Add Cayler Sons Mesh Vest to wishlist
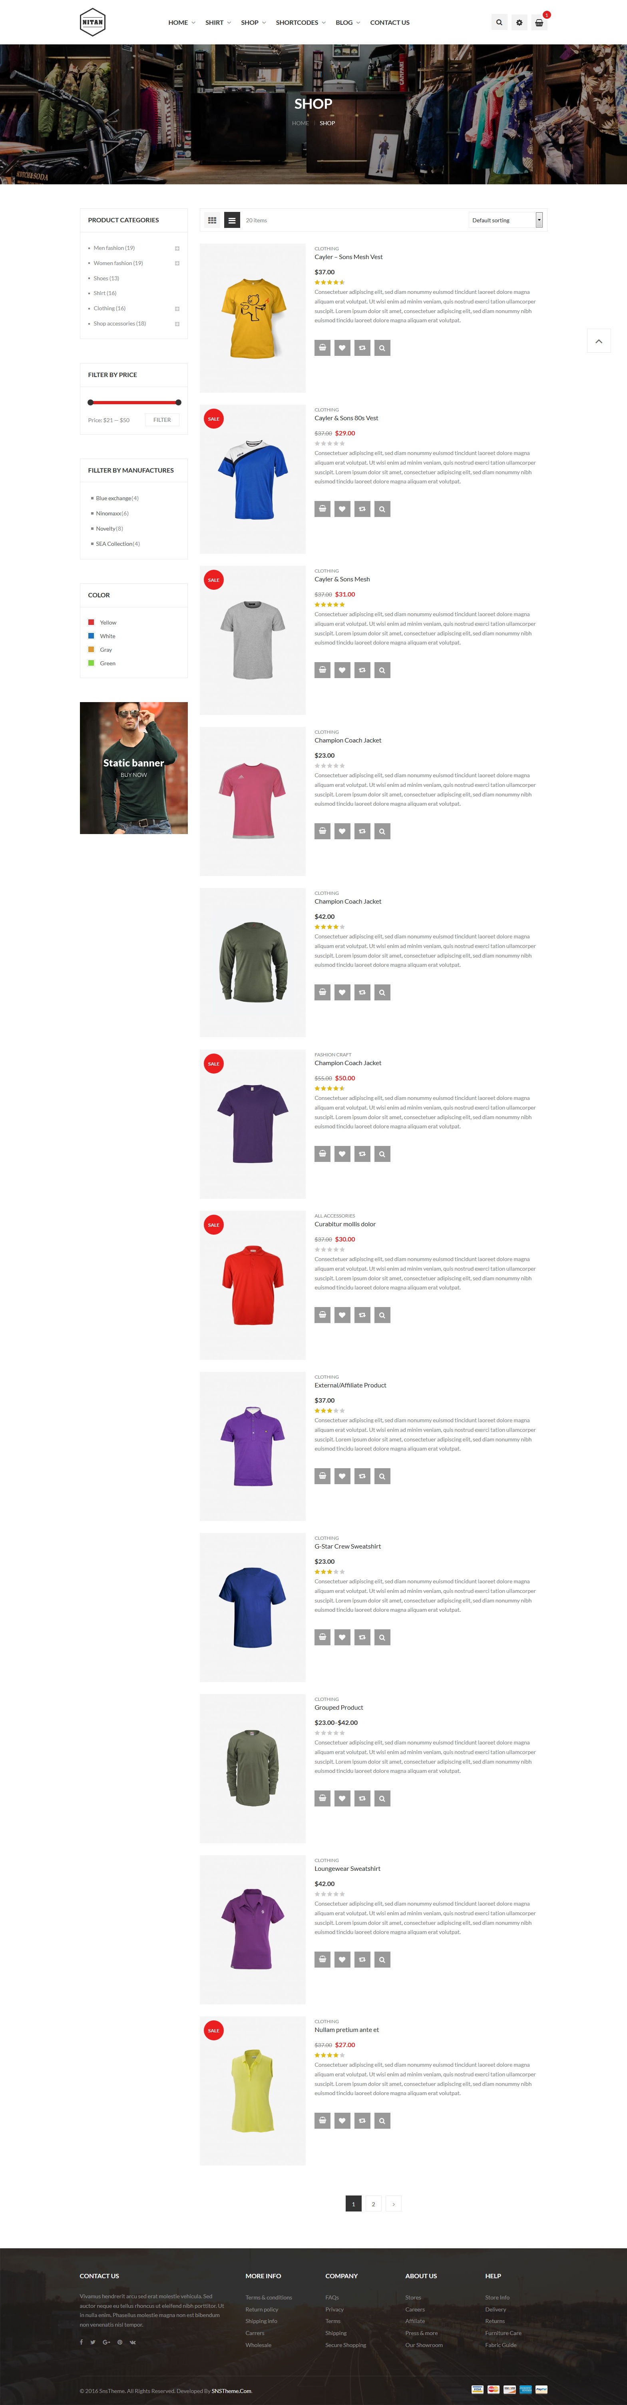The height and width of the screenshot is (2405, 627). (342, 347)
